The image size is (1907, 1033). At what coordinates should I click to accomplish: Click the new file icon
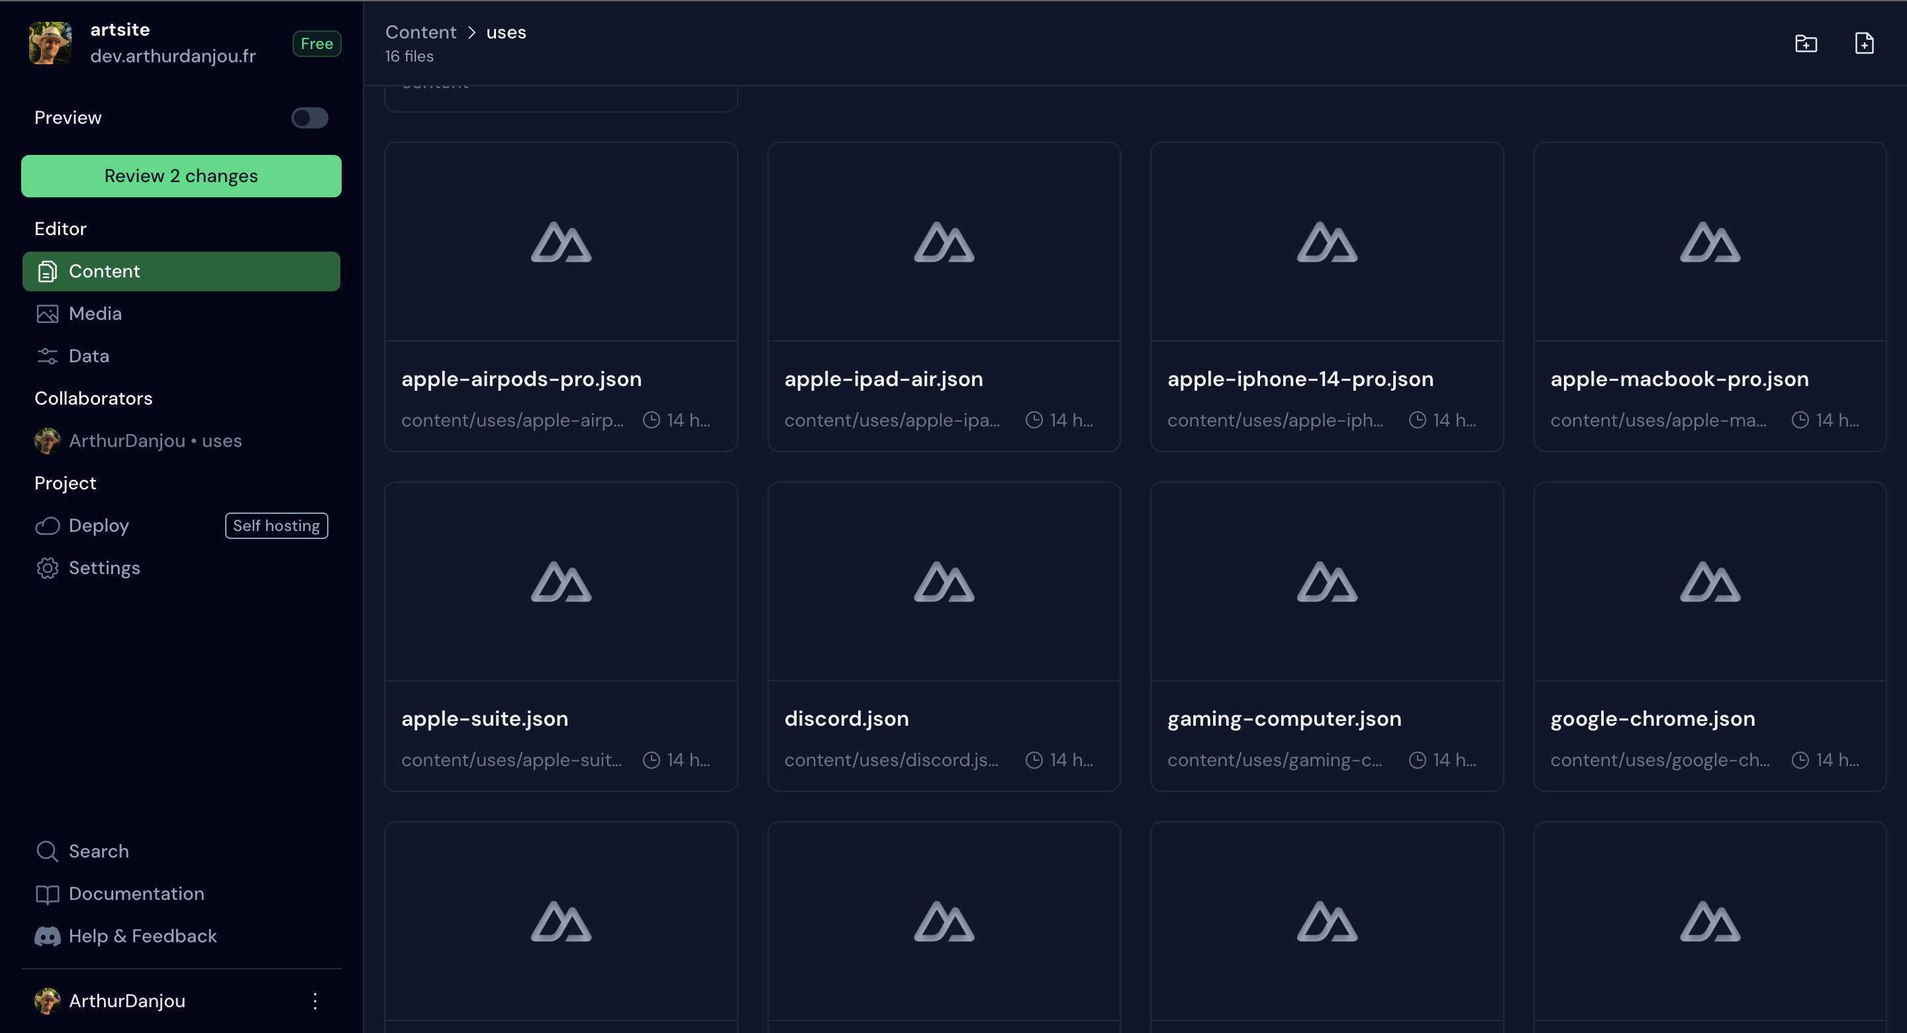1864,44
